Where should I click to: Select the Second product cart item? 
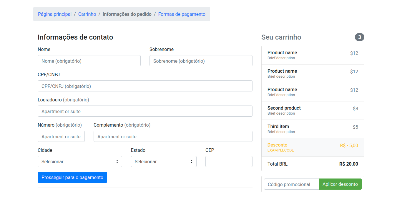click(313, 110)
